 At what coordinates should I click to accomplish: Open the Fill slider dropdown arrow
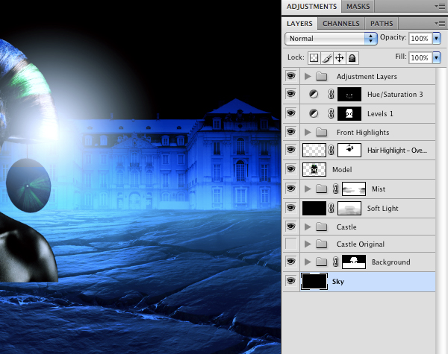tap(437, 57)
